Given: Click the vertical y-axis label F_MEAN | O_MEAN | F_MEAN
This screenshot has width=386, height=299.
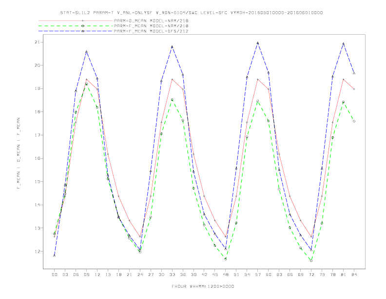Looking at the screenshot, I should tap(19, 153).
